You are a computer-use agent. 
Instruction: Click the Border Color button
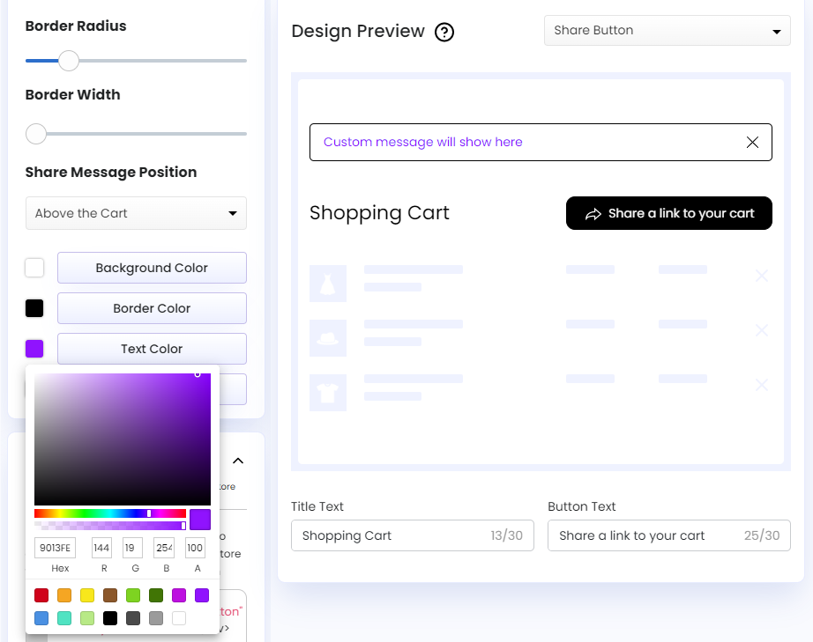click(151, 308)
